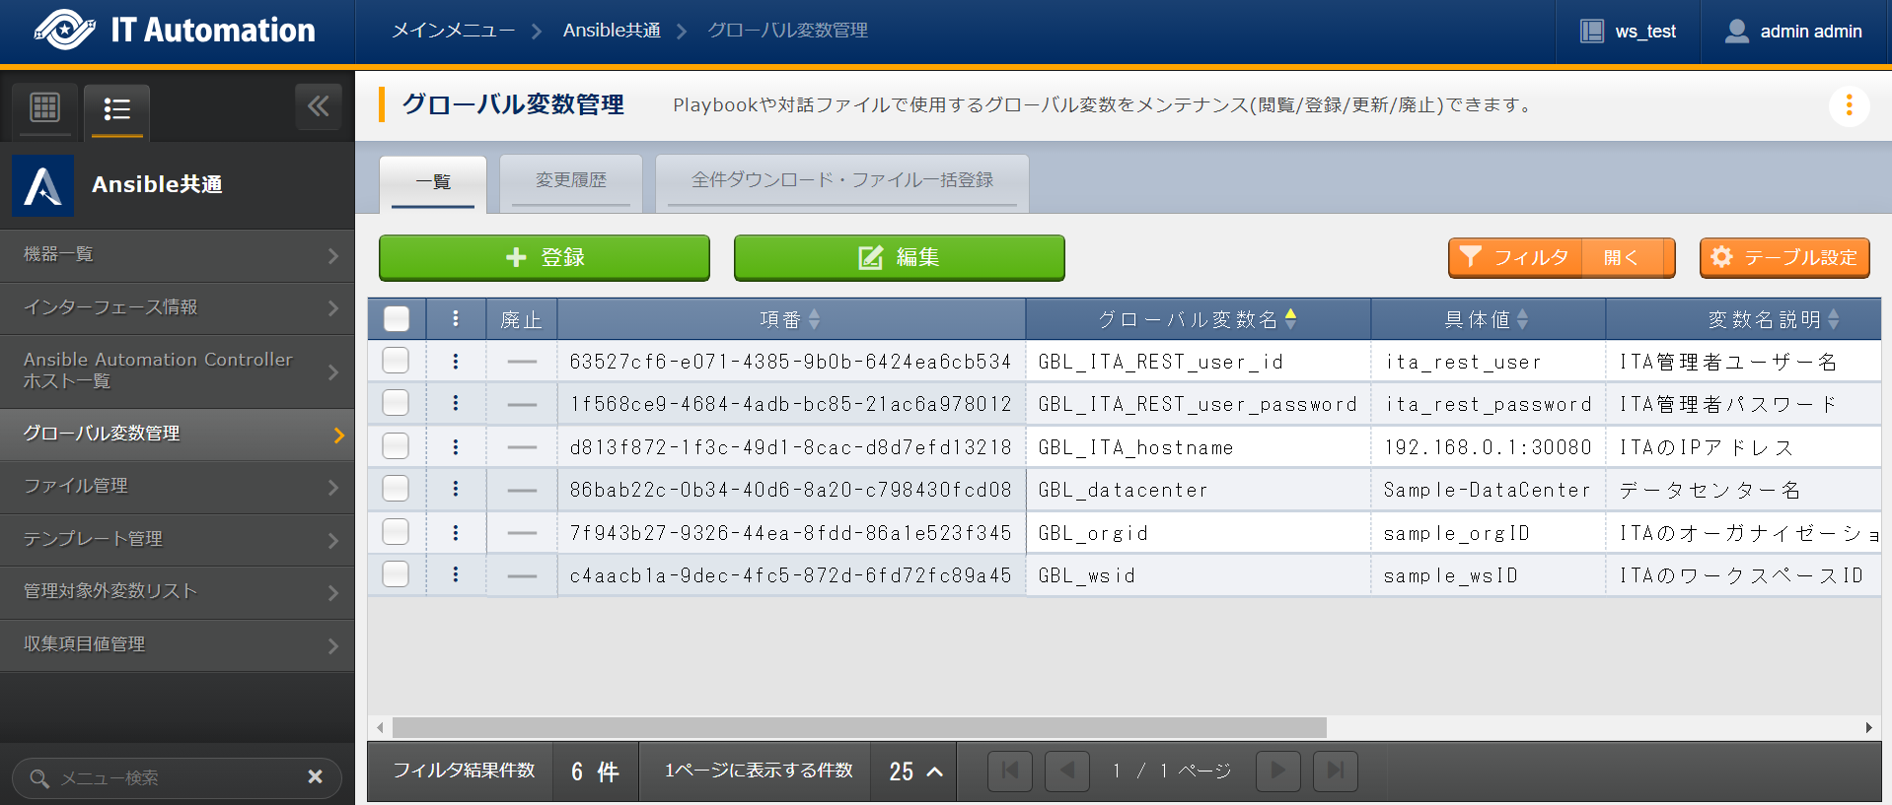Switch sidebar to list view icon

pyautogui.click(x=116, y=108)
